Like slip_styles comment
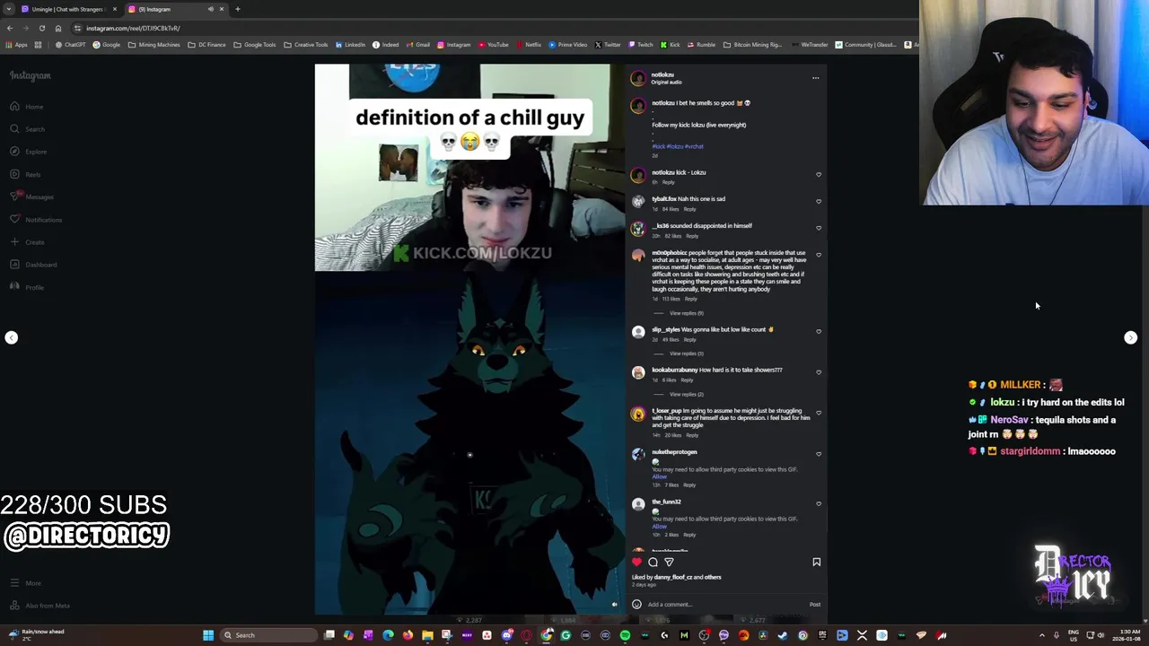 818,331
